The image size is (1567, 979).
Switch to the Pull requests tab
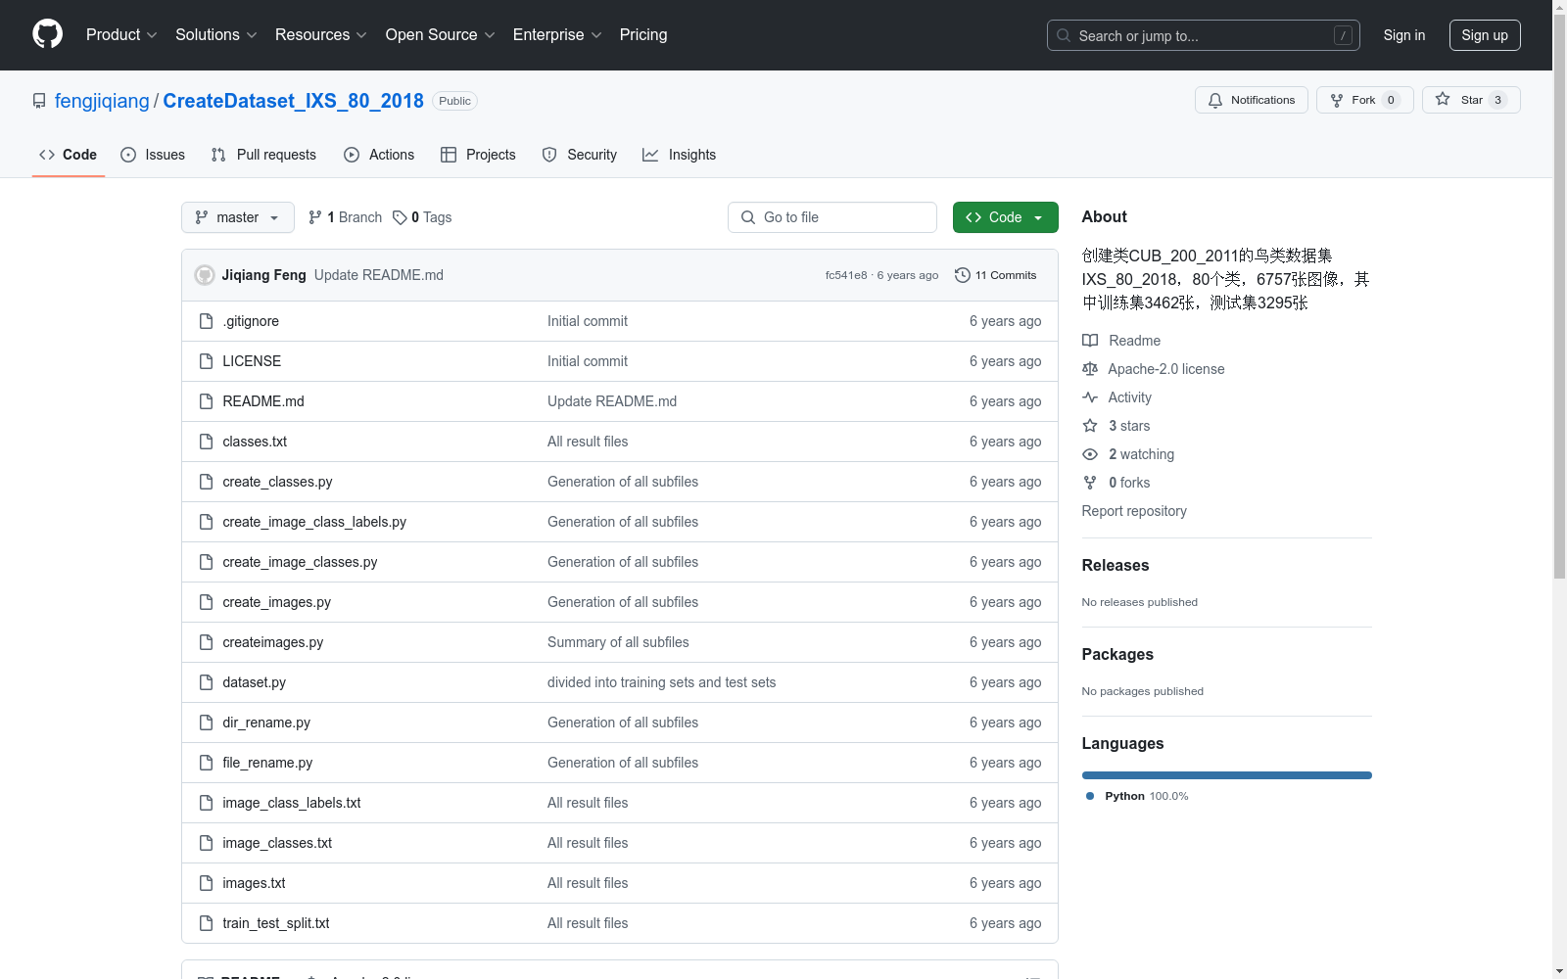(x=263, y=155)
